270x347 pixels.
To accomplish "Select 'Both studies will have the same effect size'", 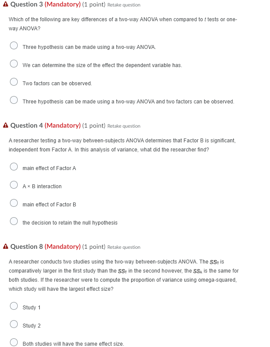I will coord(13,342).
